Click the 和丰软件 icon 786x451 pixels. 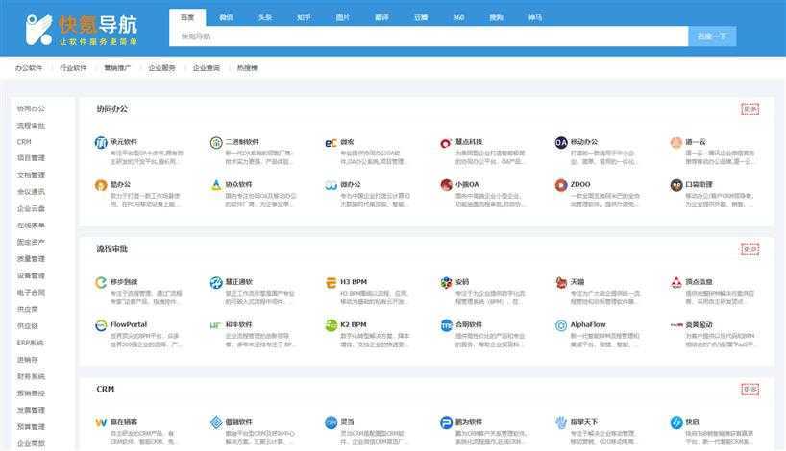(x=216, y=325)
